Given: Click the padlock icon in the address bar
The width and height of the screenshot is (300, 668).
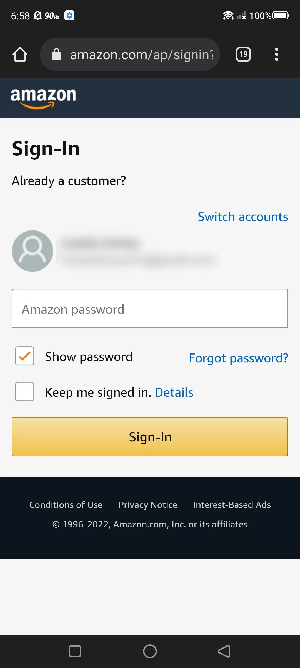Looking at the screenshot, I should pos(57,54).
